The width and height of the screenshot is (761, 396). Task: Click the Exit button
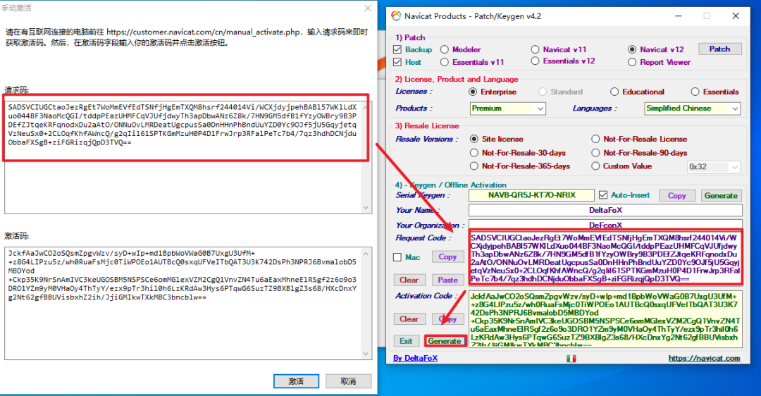click(x=407, y=341)
